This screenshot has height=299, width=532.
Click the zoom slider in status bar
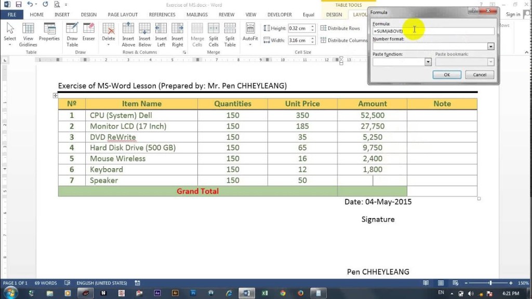(490, 283)
